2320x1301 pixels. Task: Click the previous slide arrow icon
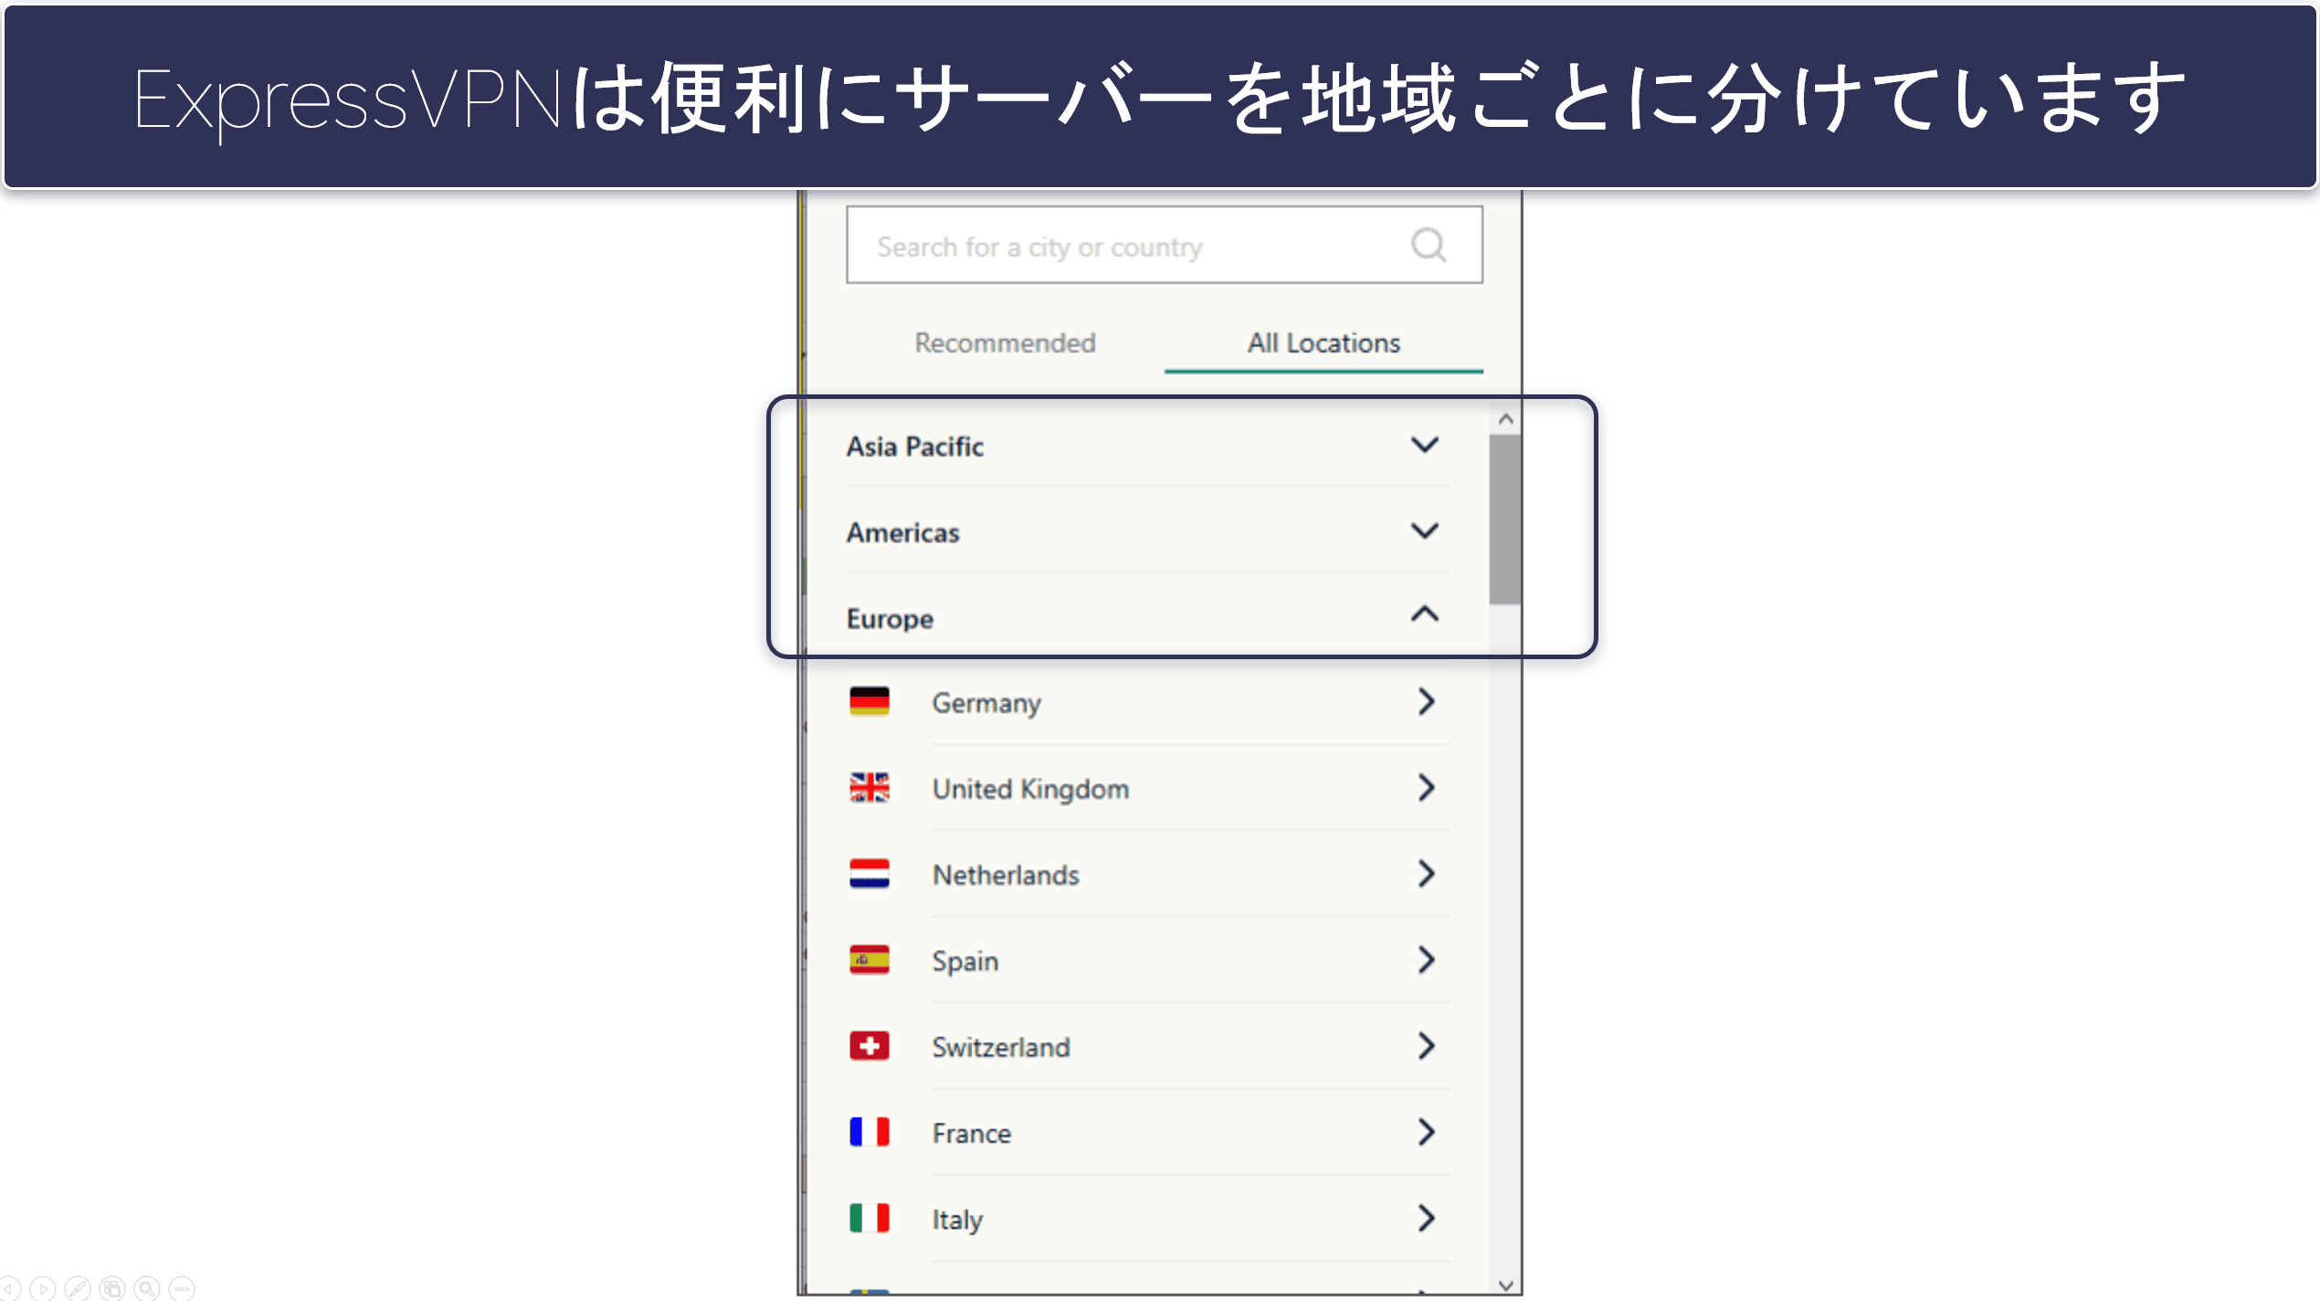(x=8, y=1288)
